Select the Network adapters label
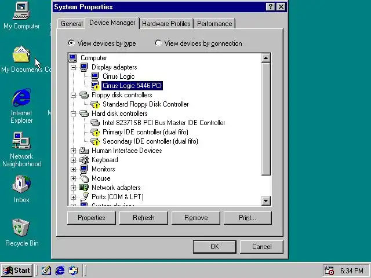Viewport: 371px width, 278px height. point(116,188)
